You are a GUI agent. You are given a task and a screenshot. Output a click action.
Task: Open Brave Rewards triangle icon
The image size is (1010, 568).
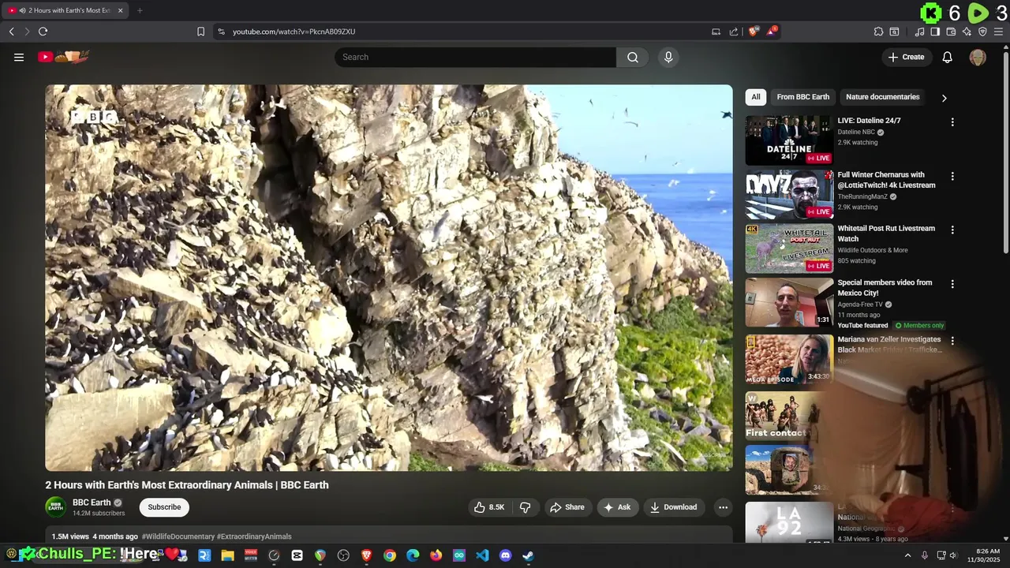pos(772,32)
